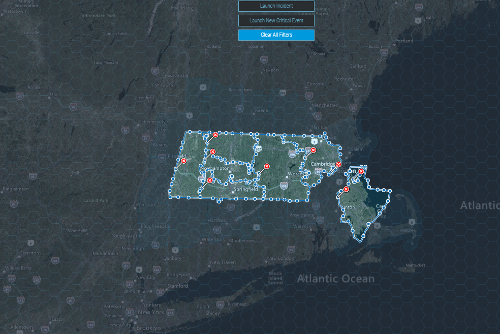This screenshot has width=500, height=334.
Task: Click the red X marker north of Northampton
Action: (212, 151)
